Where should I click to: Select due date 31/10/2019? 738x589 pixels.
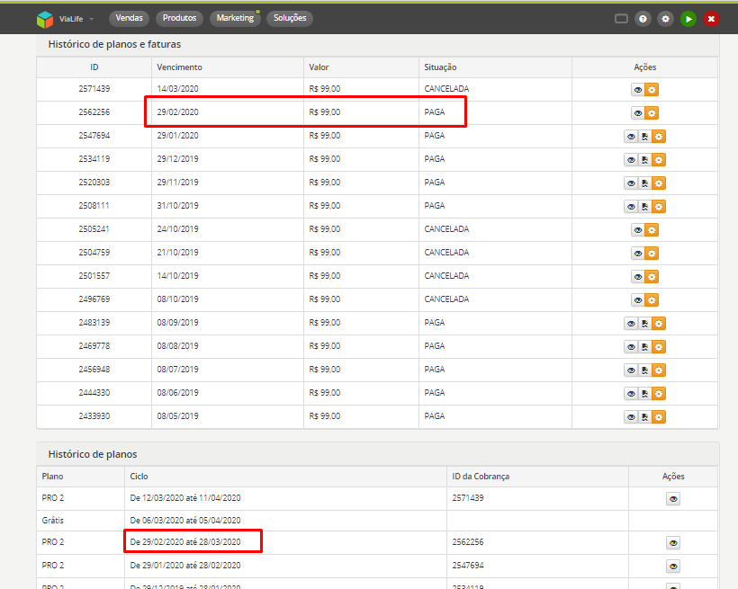[177, 206]
